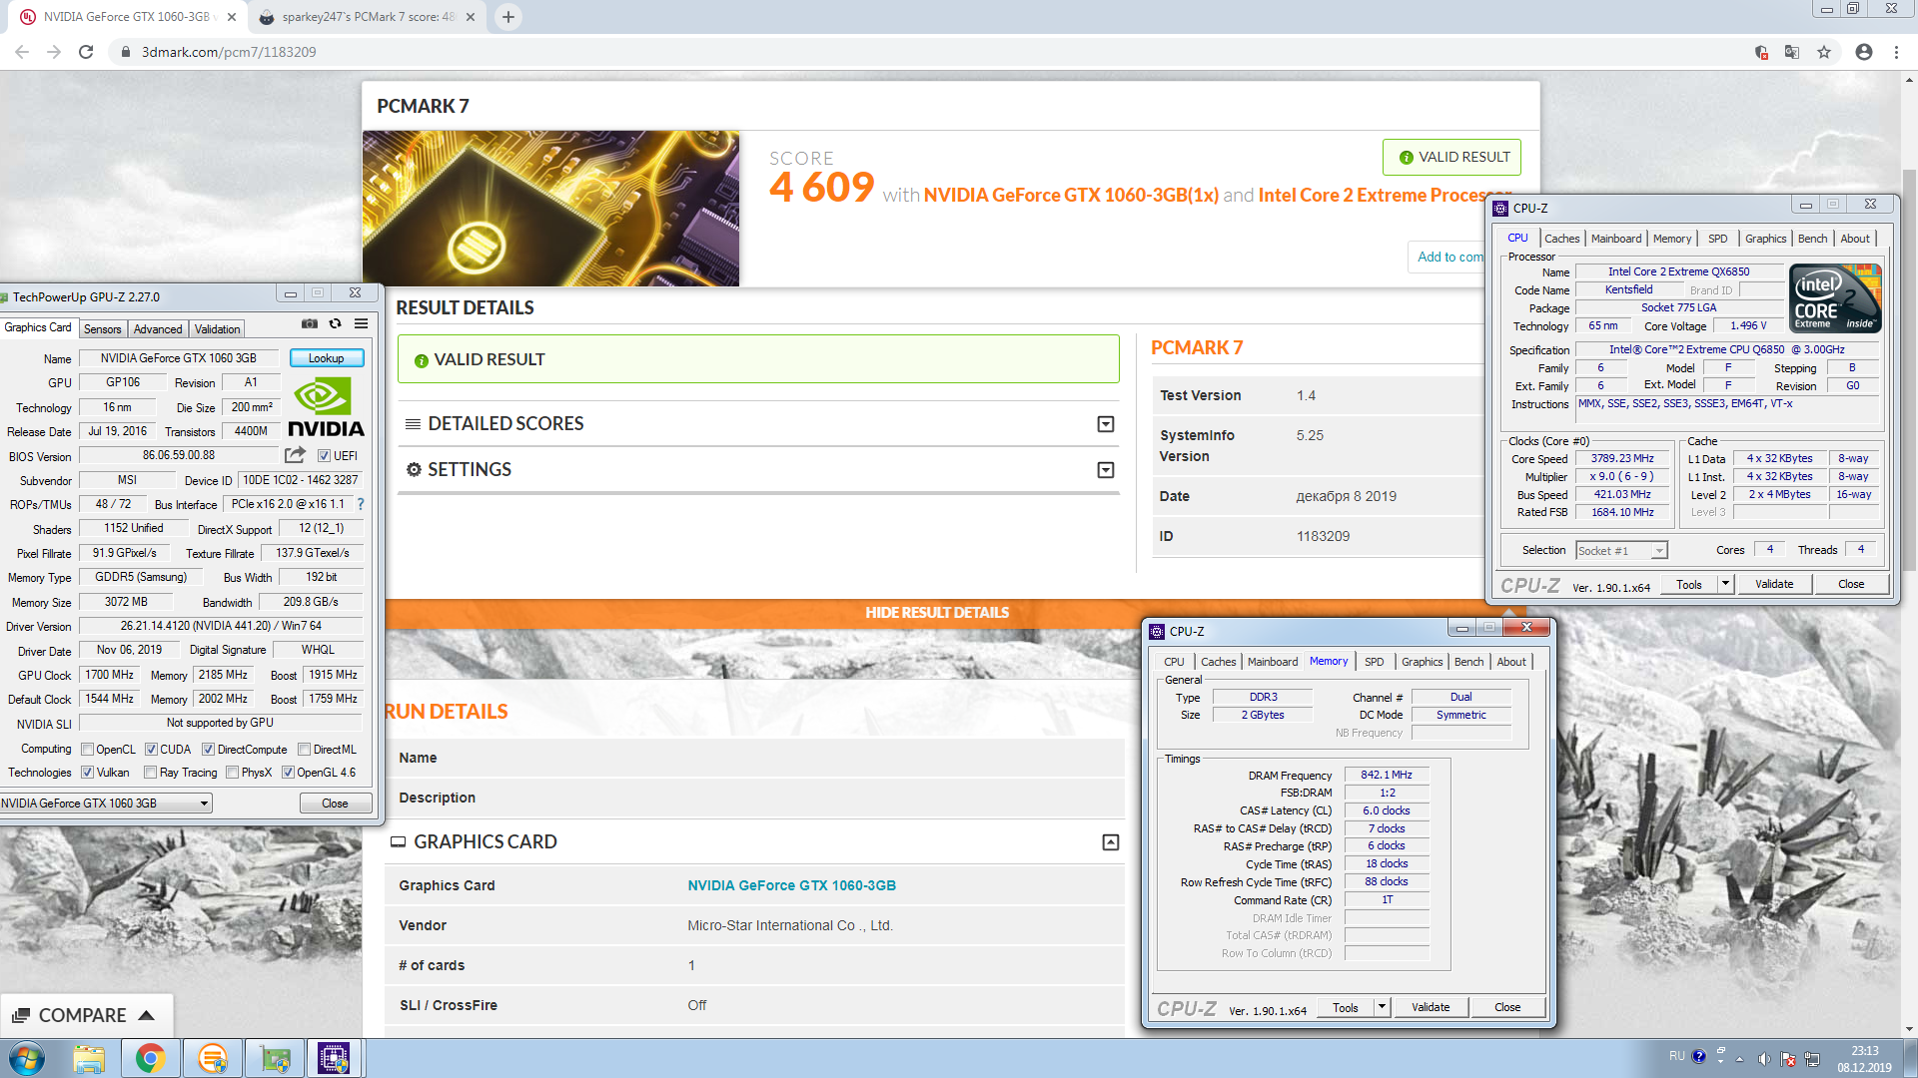Toggle the OpenCL checkbox
This screenshot has height=1078, width=1918.
88,750
